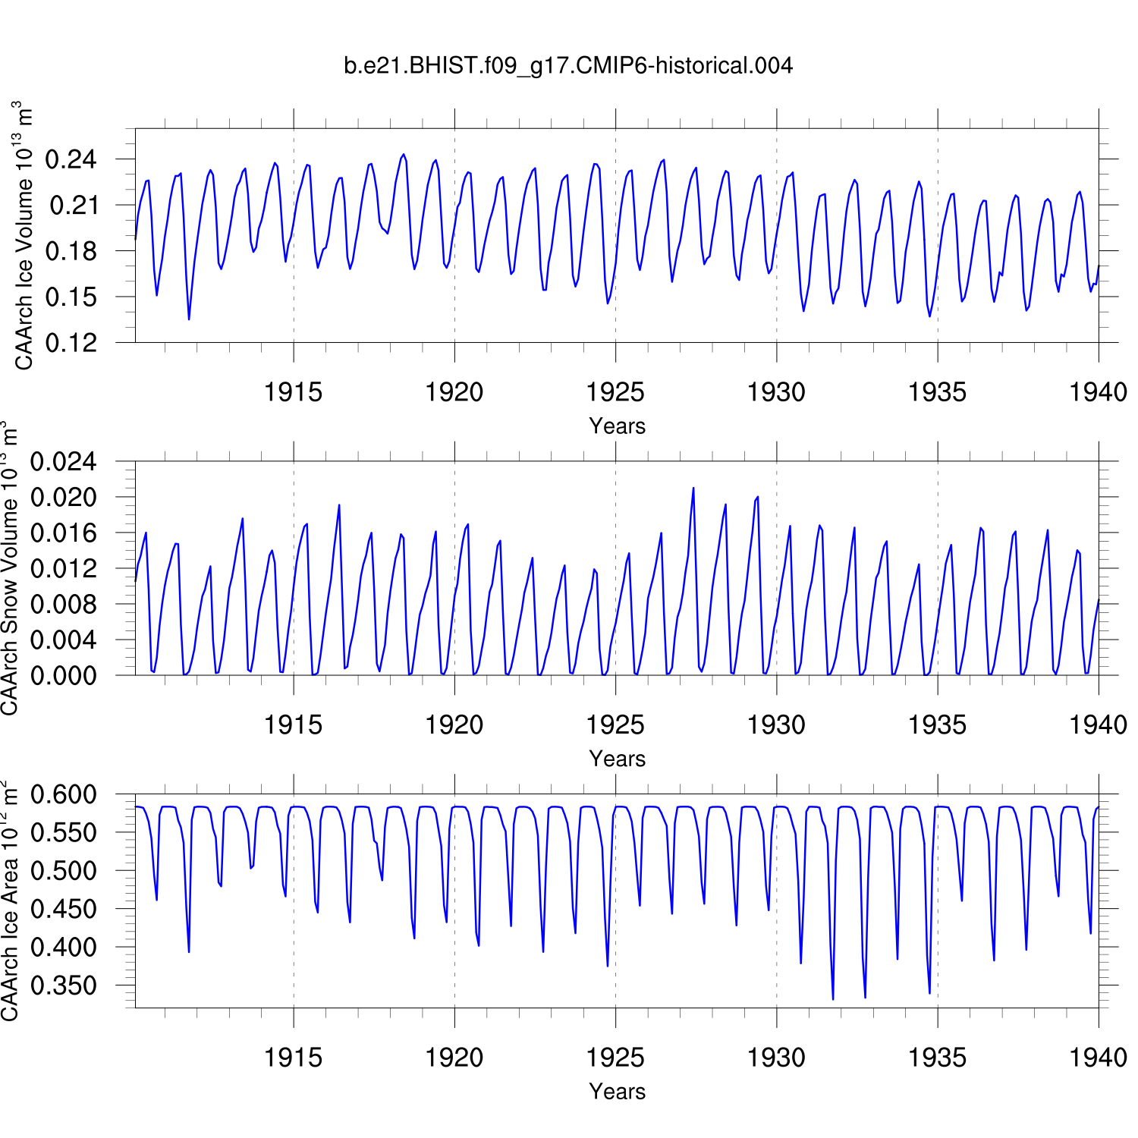This screenshot has height=1138, width=1138.
Task: Click the CAArch Ice Volume y-axis label
Action: pyautogui.click(x=23, y=236)
